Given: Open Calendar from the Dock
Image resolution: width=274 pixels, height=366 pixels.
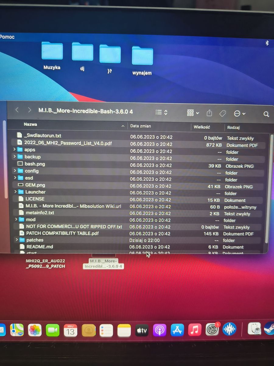Looking at the screenshot, I should [71, 330].
